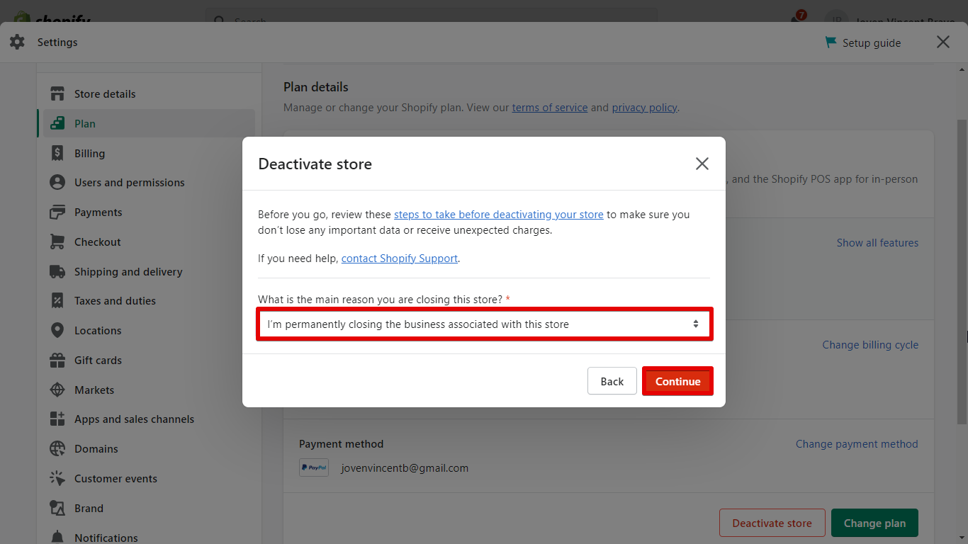This screenshot has height=544, width=968.
Task: Click Change payment method link
Action: click(x=856, y=444)
